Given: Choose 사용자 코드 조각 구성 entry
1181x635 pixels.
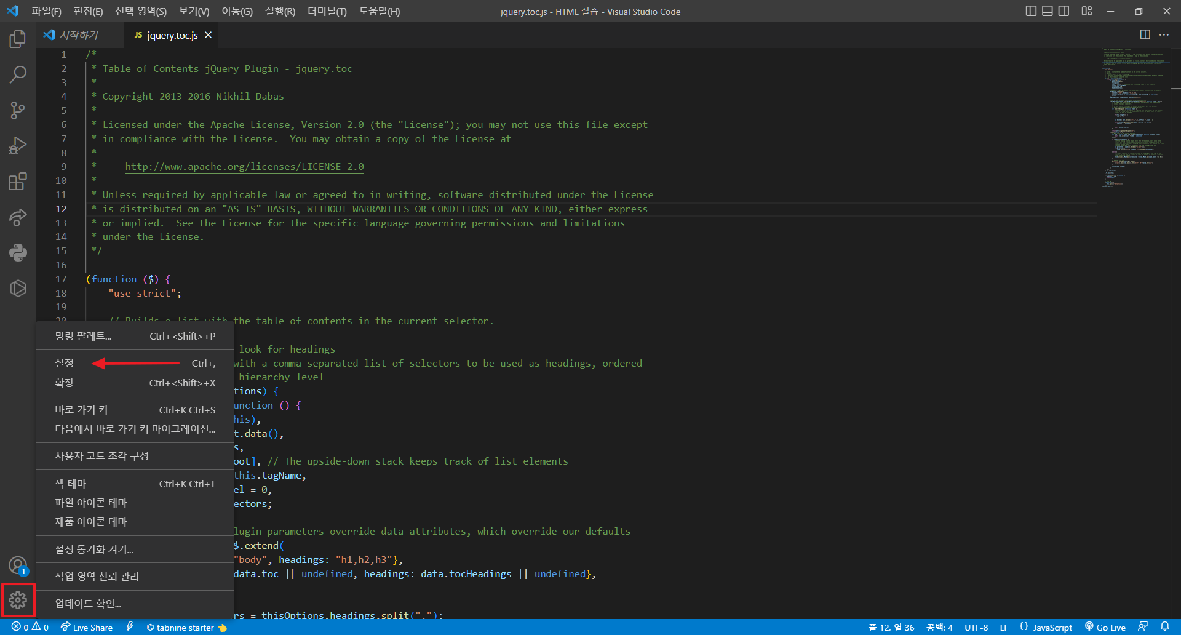Looking at the screenshot, I should (135, 456).
